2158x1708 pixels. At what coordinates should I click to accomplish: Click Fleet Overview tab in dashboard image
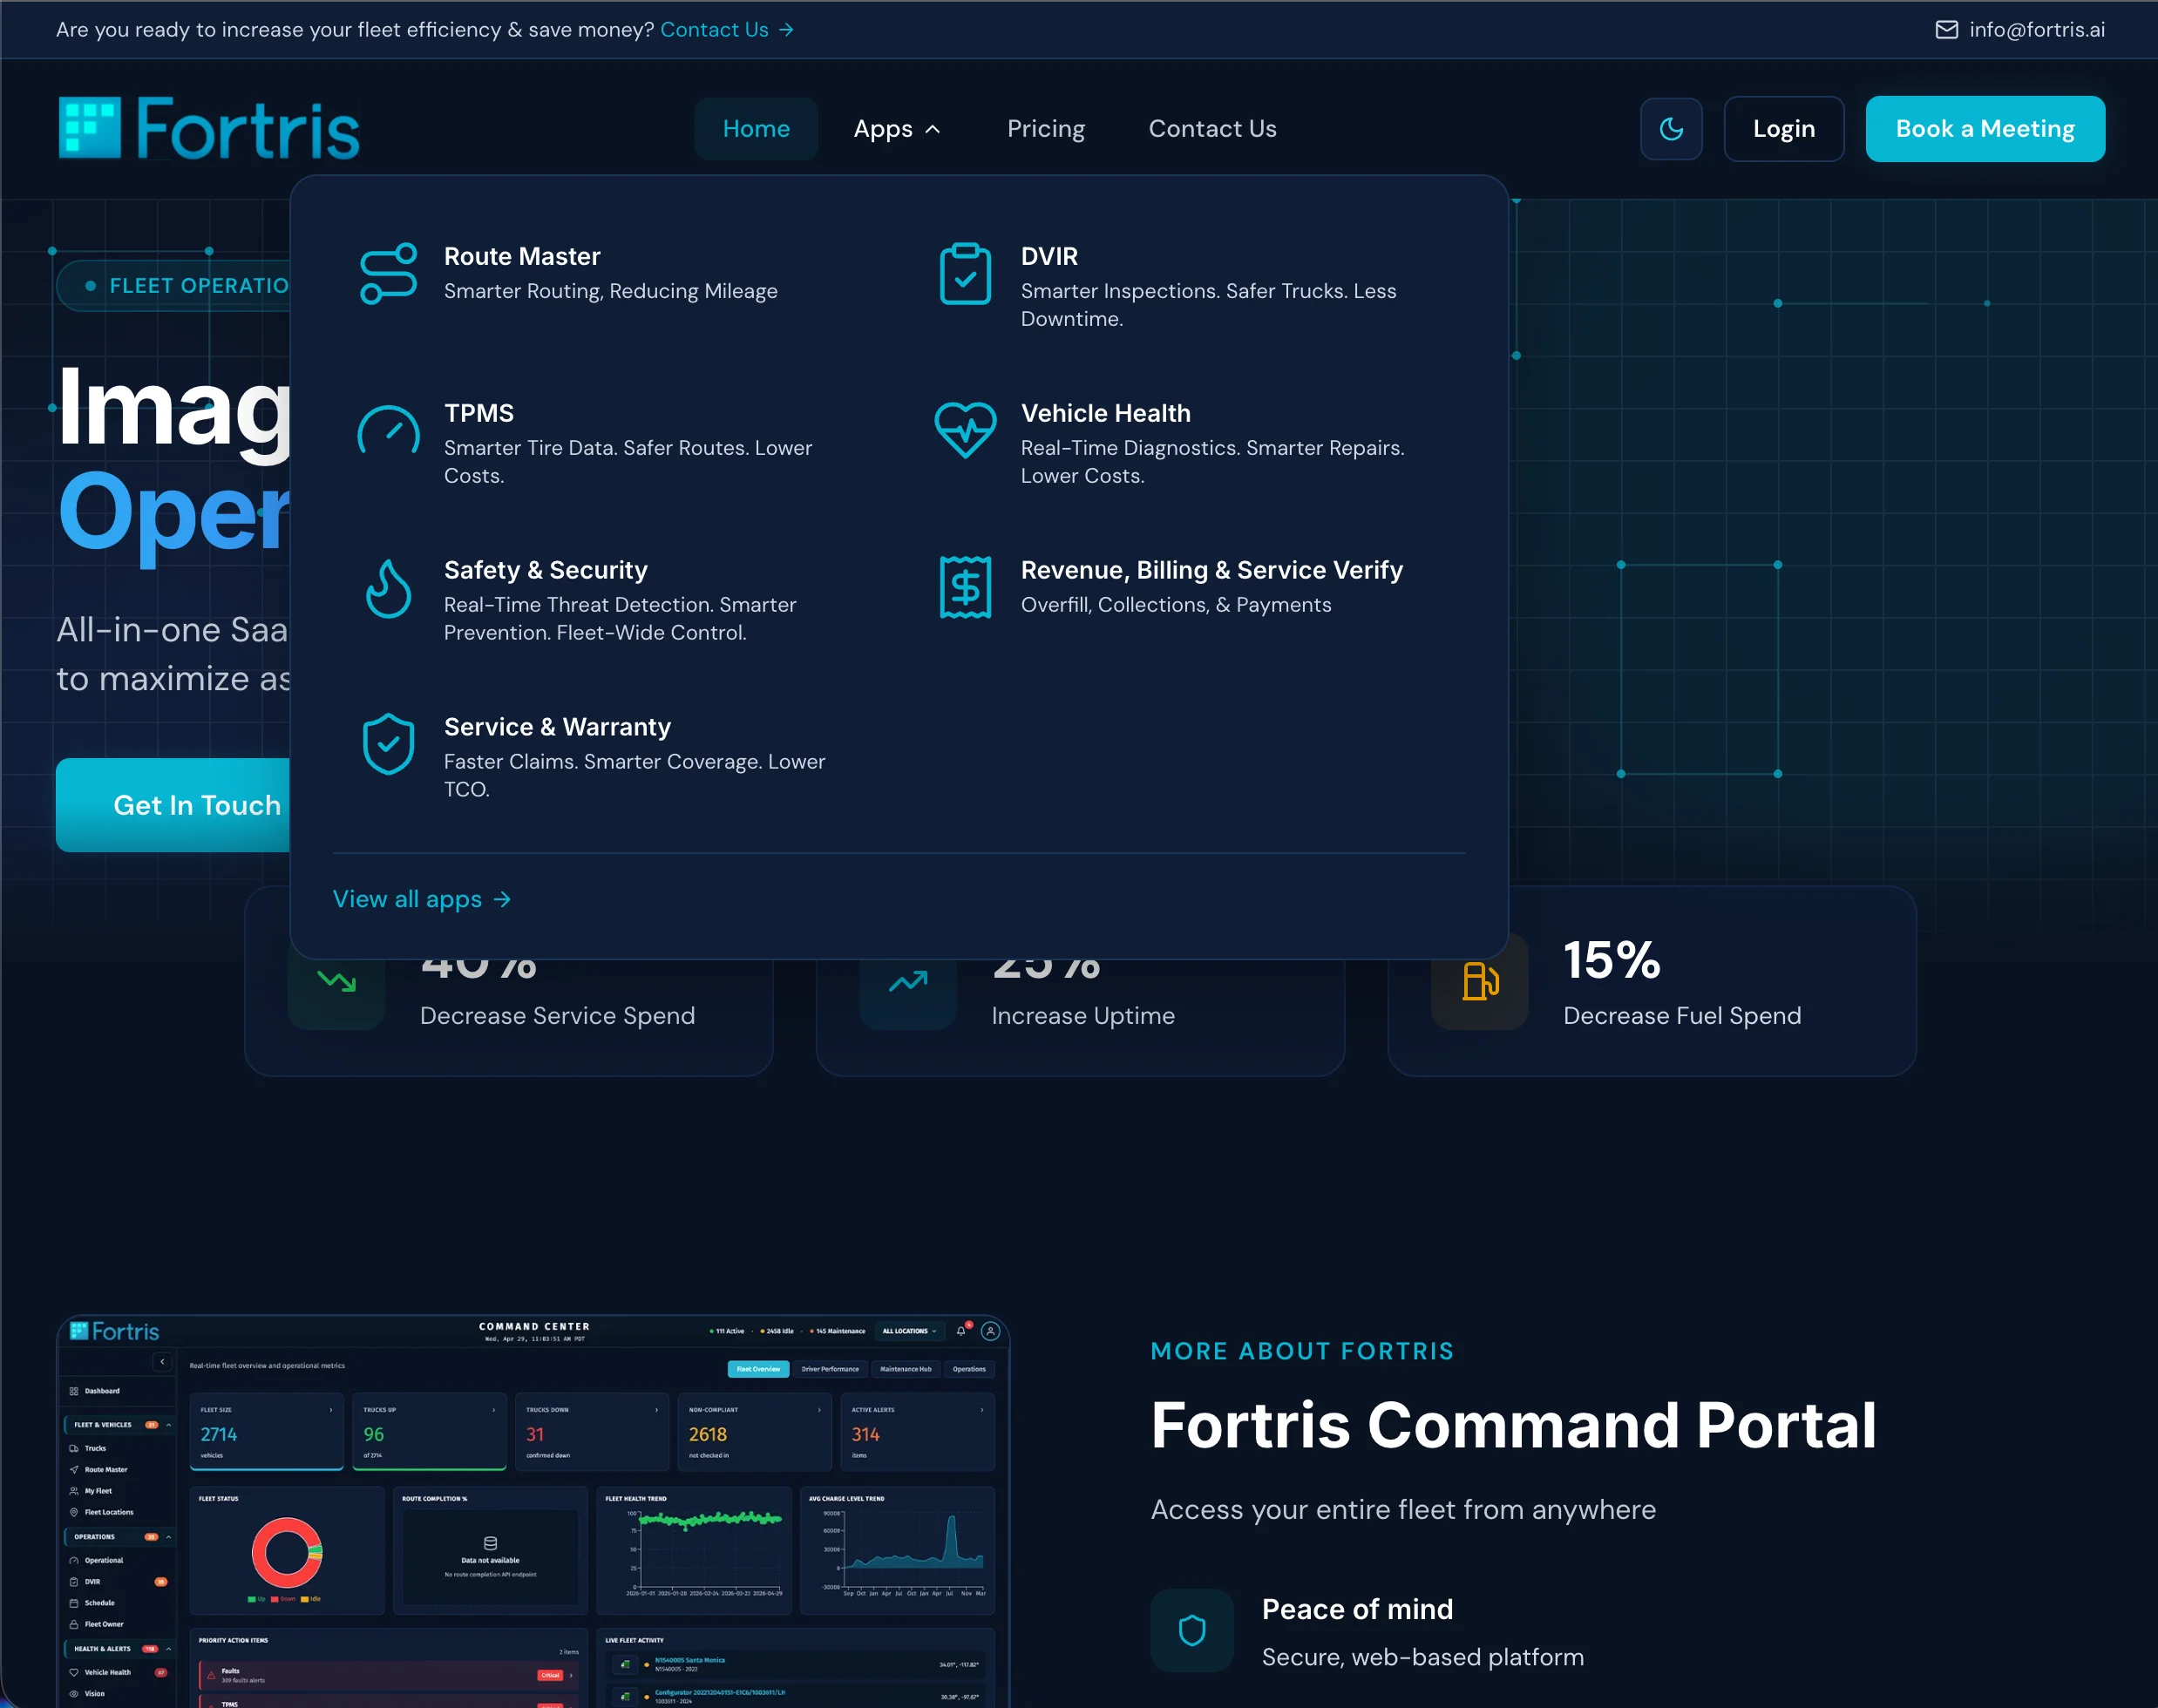758,1369
